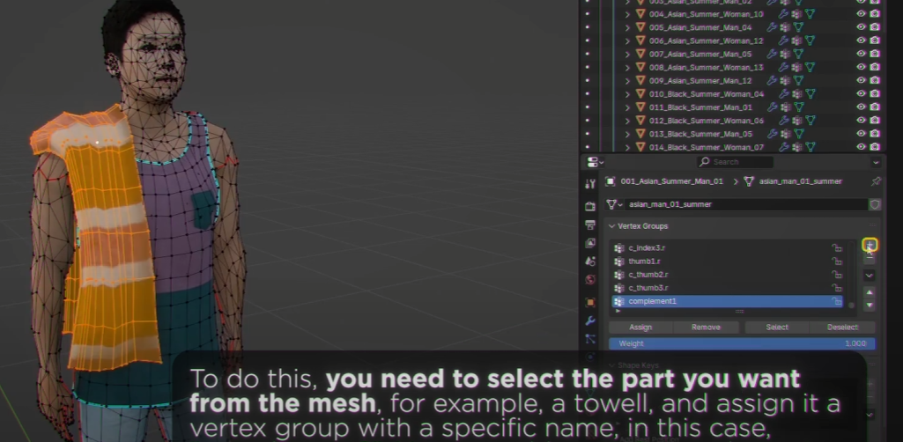Click the fake user shield icon
This screenshot has width=903, height=442.
[875, 204]
